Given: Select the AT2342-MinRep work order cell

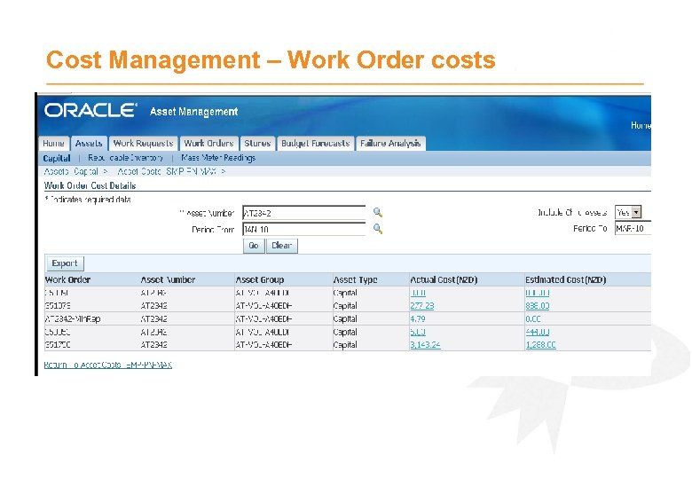Looking at the screenshot, I should tap(73, 319).
